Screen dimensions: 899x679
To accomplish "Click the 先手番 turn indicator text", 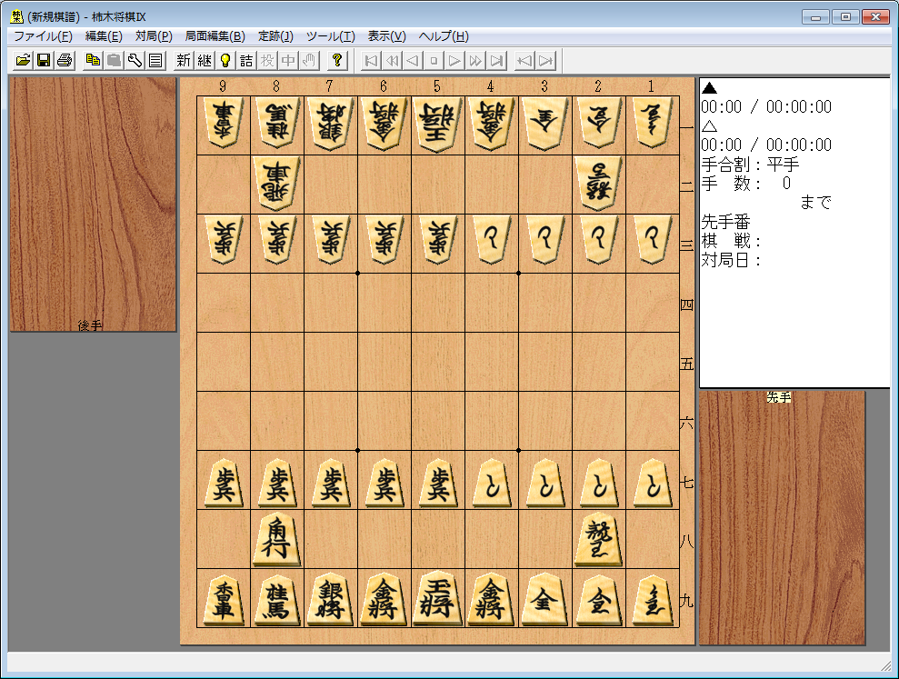I will tap(725, 222).
